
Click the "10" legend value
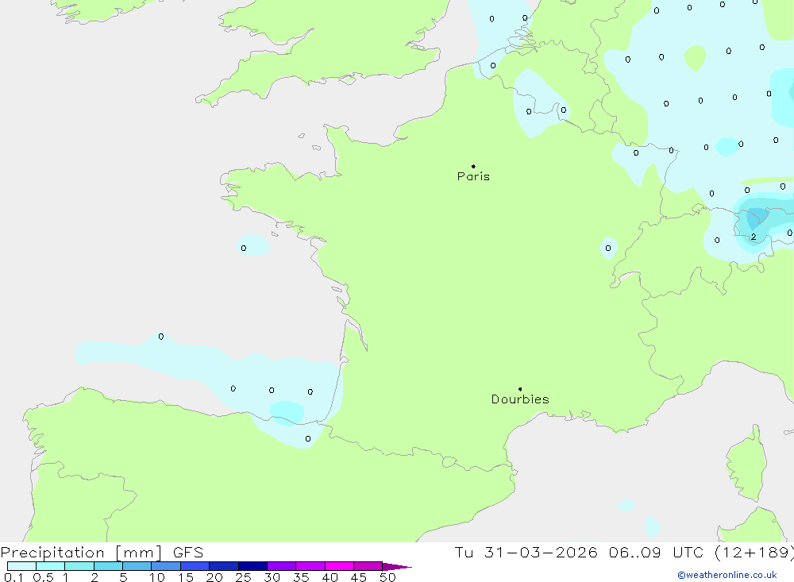click(157, 577)
